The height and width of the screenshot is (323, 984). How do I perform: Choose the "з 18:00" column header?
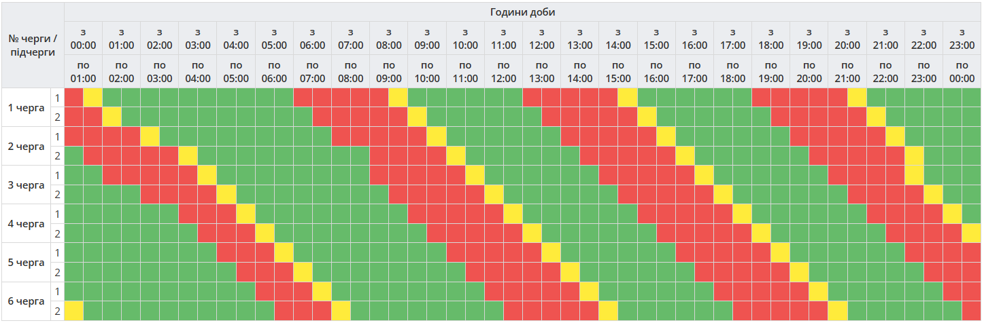[x=770, y=39]
